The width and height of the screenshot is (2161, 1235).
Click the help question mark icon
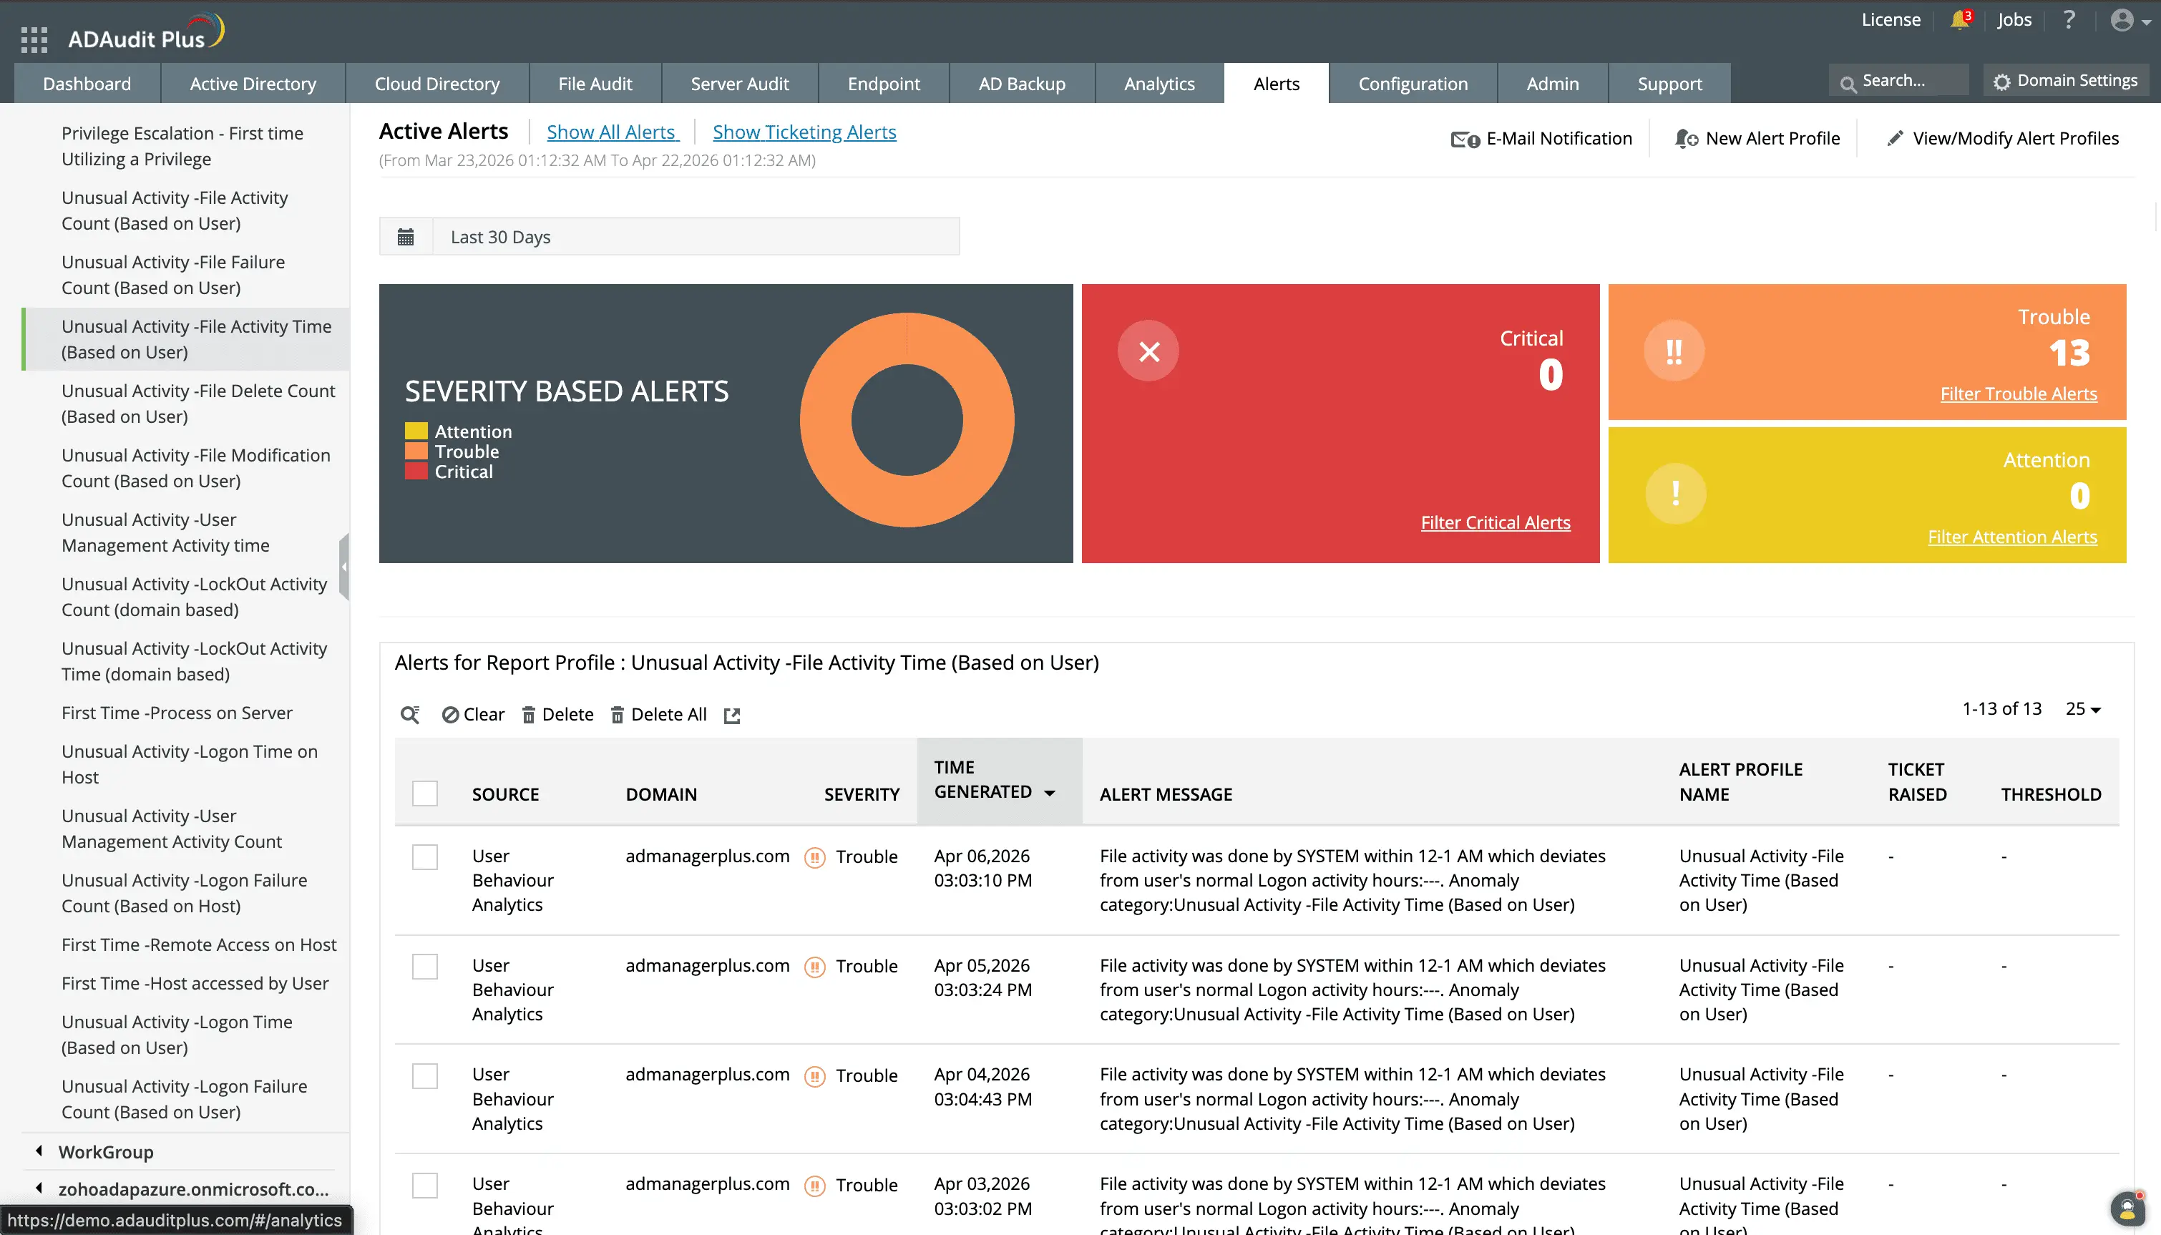click(2069, 19)
